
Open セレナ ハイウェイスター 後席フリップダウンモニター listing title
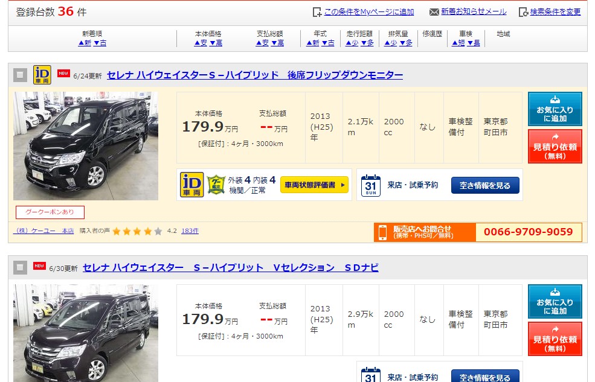coord(255,75)
